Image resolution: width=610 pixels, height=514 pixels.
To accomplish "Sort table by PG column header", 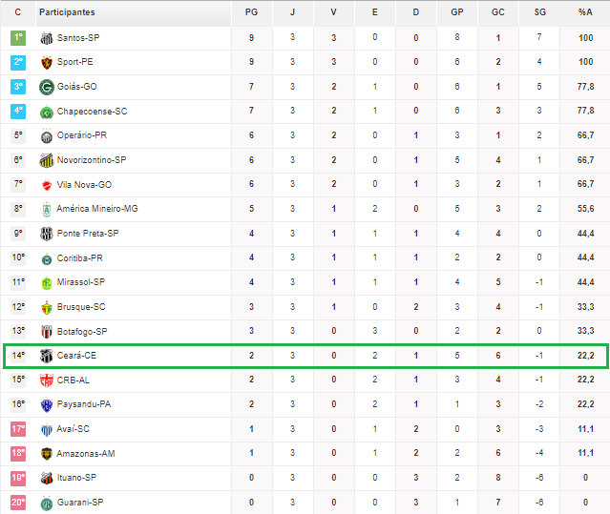I will tap(251, 12).
